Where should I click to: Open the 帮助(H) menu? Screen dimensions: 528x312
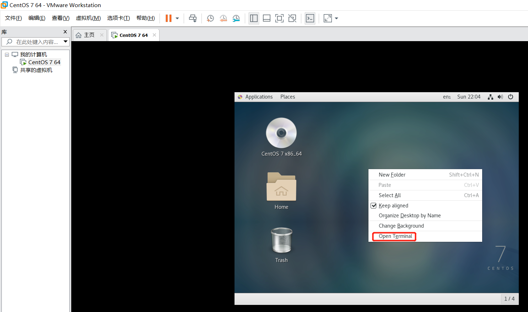coord(146,18)
